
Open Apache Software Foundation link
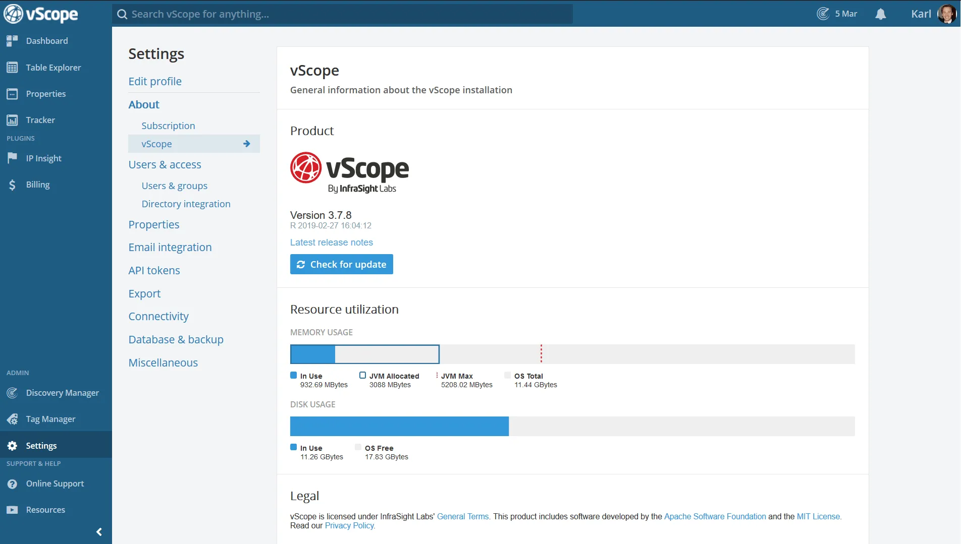point(715,517)
